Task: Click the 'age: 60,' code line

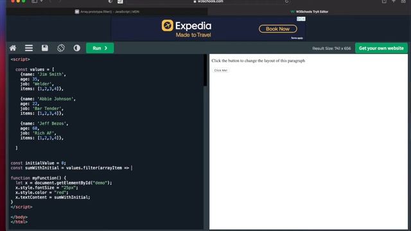Action: tap(30, 128)
